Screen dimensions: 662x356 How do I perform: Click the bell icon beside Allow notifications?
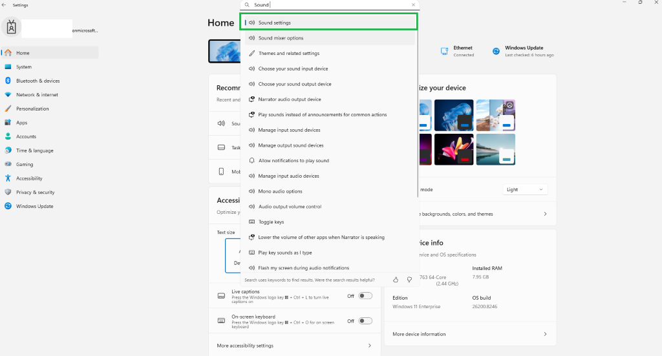click(251, 160)
